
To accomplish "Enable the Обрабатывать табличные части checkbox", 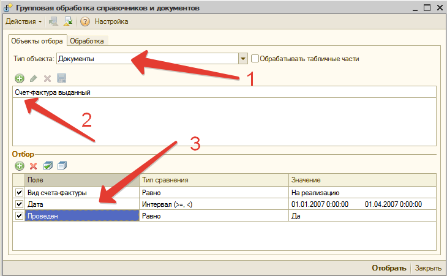I will tap(255, 59).
